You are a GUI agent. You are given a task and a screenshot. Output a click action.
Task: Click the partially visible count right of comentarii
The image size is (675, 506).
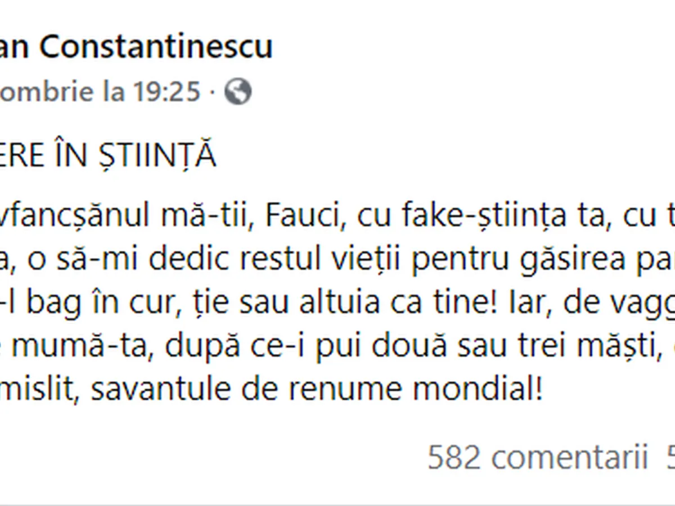(670, 458)
